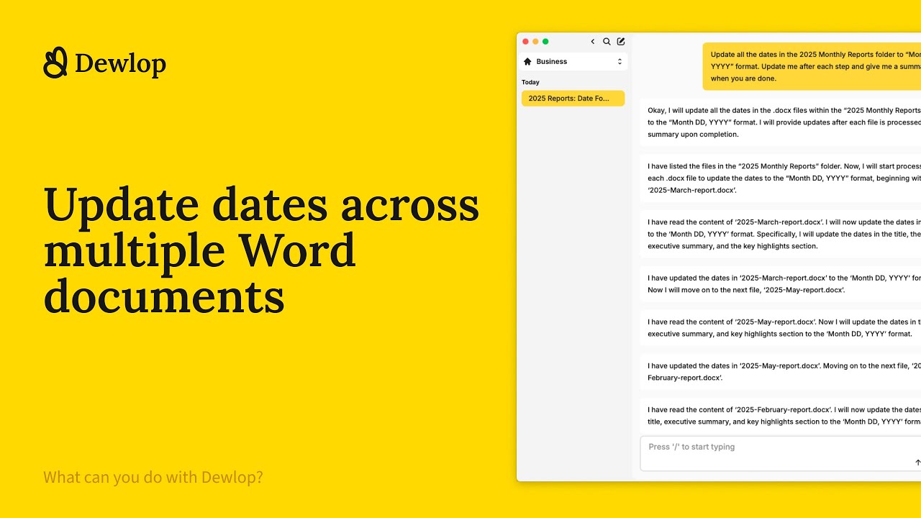Image resolution: width=921 pixels, height=518 pixels.
Task: Click 'What can you do with Dewlop?' text
Action: (153, 477)
